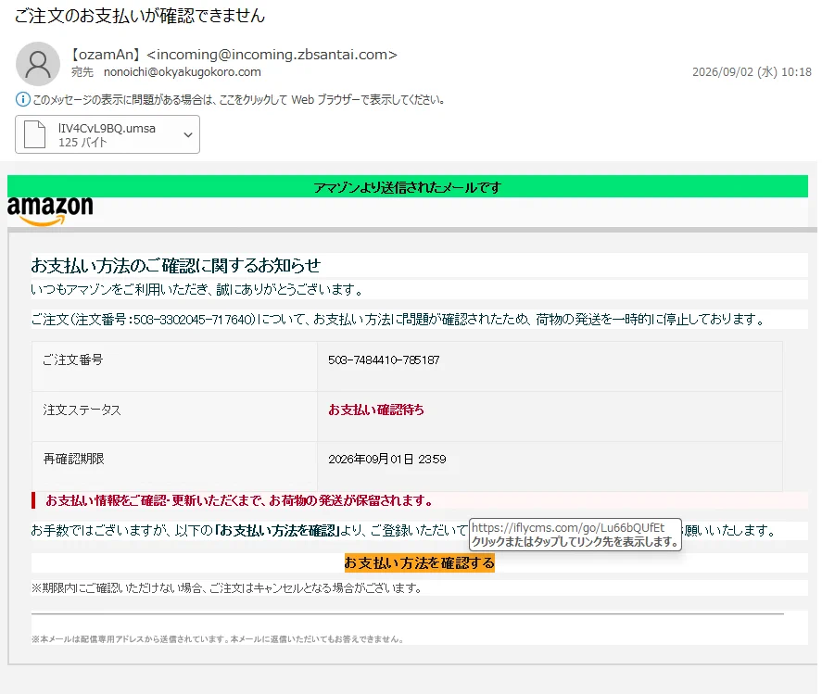This screenshot has width=822, height=694.
Task: Click order number 503-7484410-785187
Action: pos(384,360)
